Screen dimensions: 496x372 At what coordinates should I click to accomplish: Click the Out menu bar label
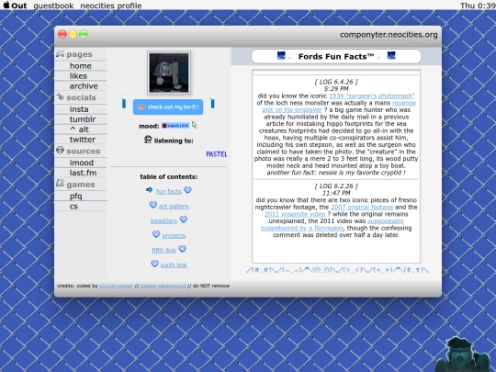(19, 6)
